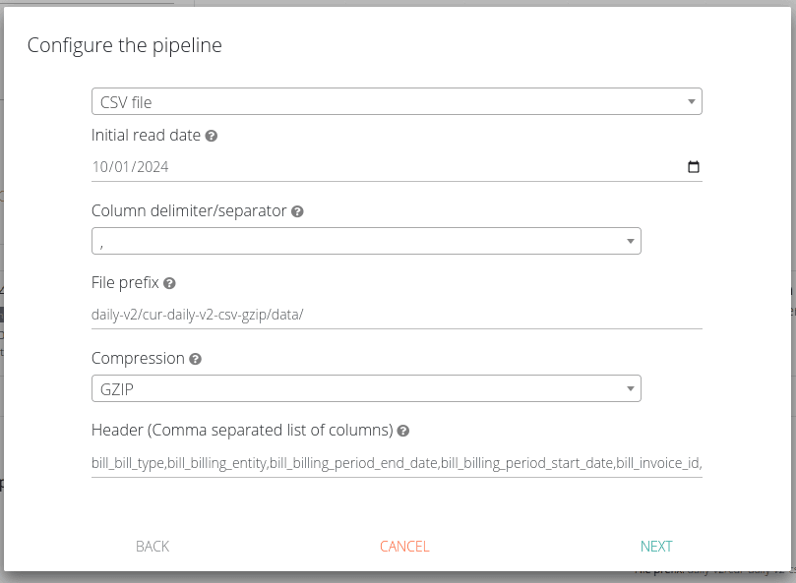796x583 pixels.
Task: Click the "Column delimiter/separator" label text
Action: pos(189,211)
